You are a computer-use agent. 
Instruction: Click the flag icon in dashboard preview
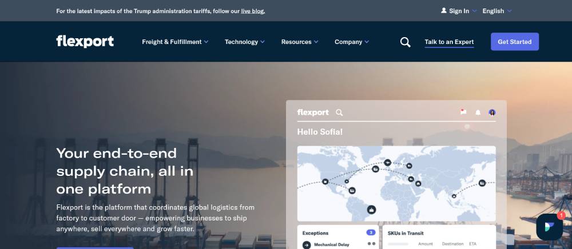(463, 112)
